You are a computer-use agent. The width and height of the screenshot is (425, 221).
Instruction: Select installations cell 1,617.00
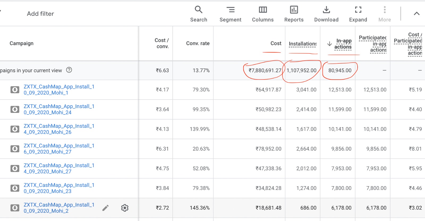[x=306, y=129]
